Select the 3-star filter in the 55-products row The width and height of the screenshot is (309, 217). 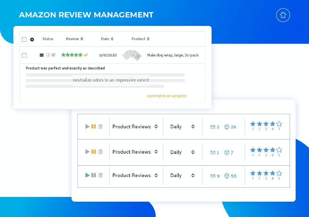click(x=266, y=175)
